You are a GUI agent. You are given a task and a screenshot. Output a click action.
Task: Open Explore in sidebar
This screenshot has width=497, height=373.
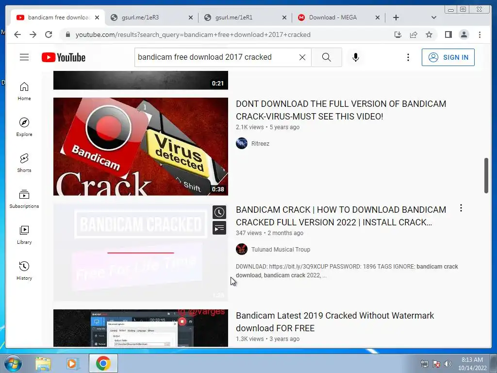pos(24,127)
